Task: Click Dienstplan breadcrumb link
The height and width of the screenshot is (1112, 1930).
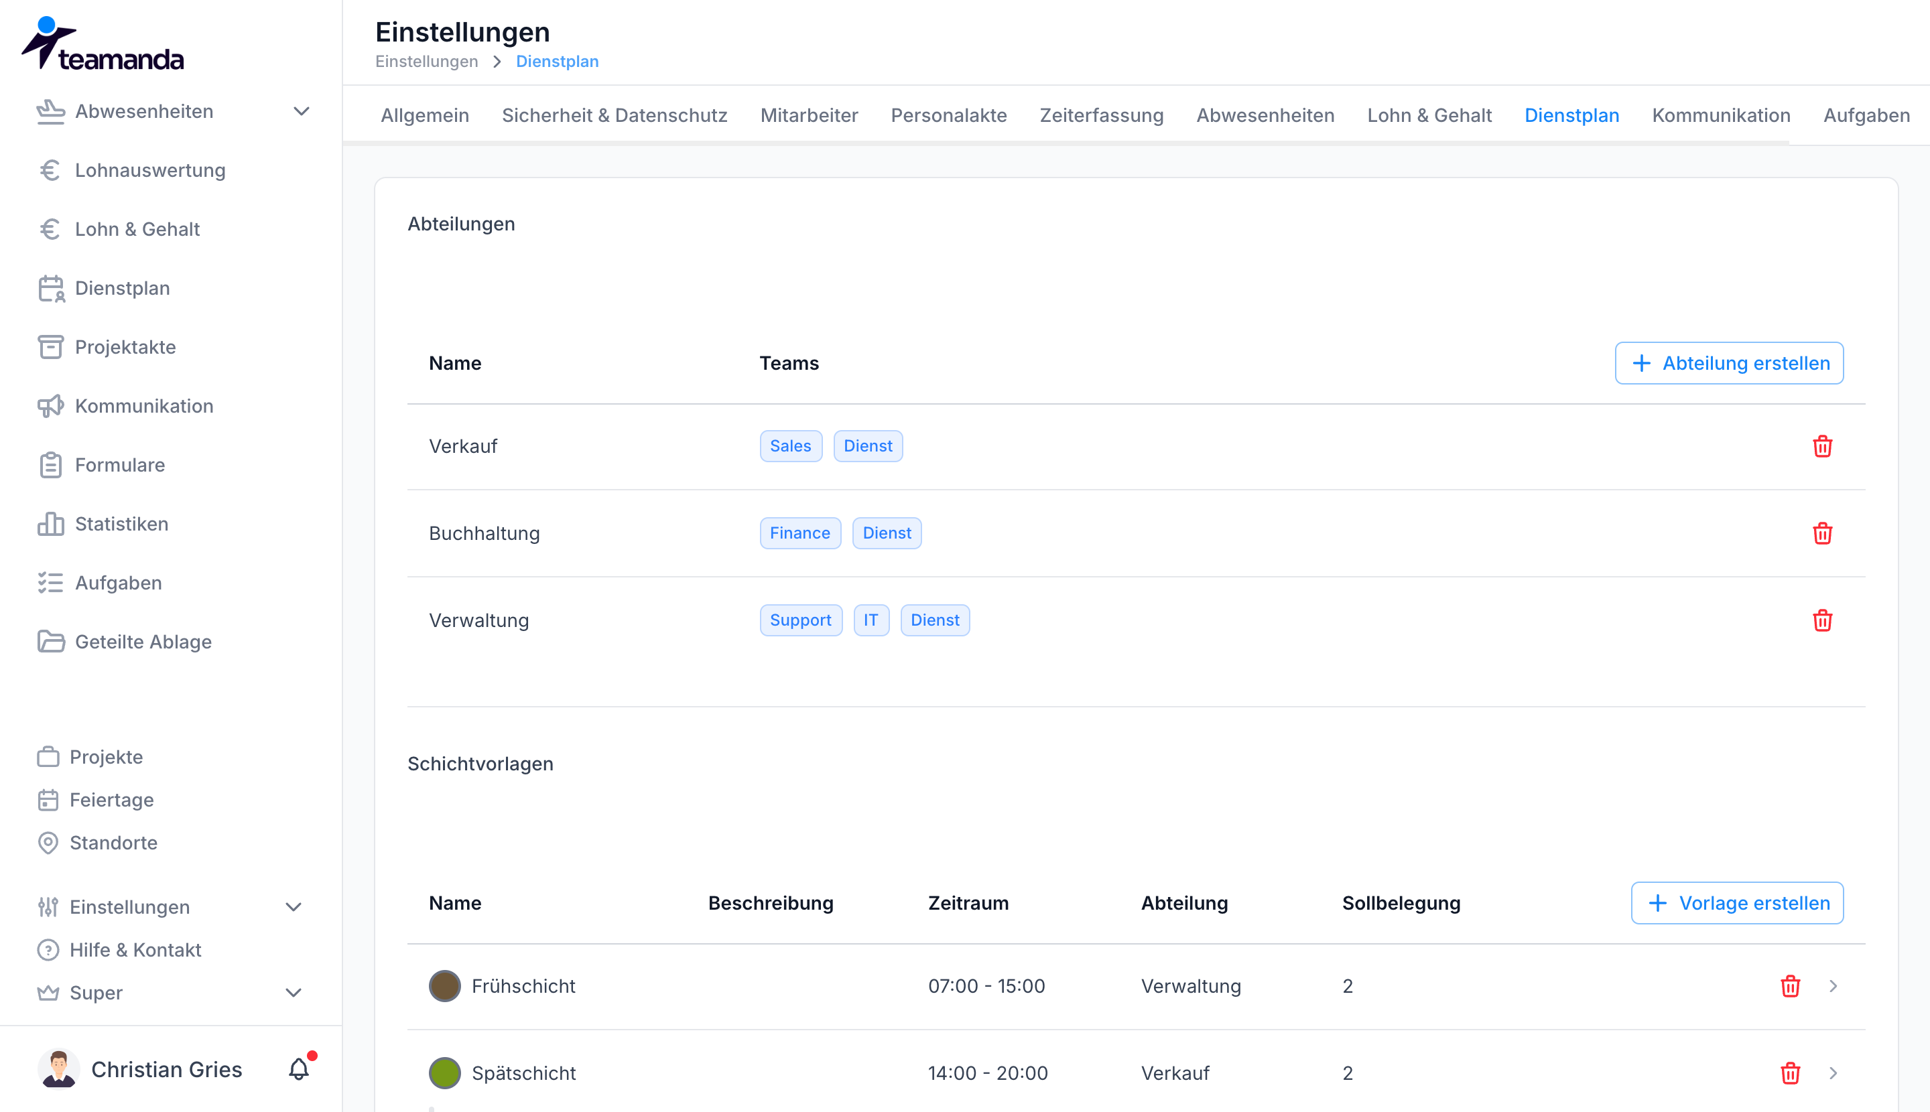Action: click(x=557, y=61)
